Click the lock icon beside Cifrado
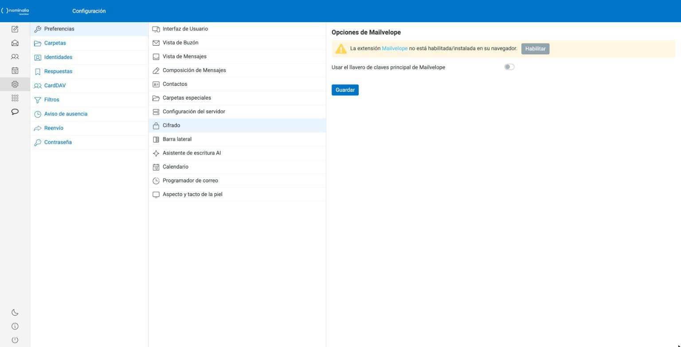The width and height of the screenshot is (681, 347). coord(156,126)
